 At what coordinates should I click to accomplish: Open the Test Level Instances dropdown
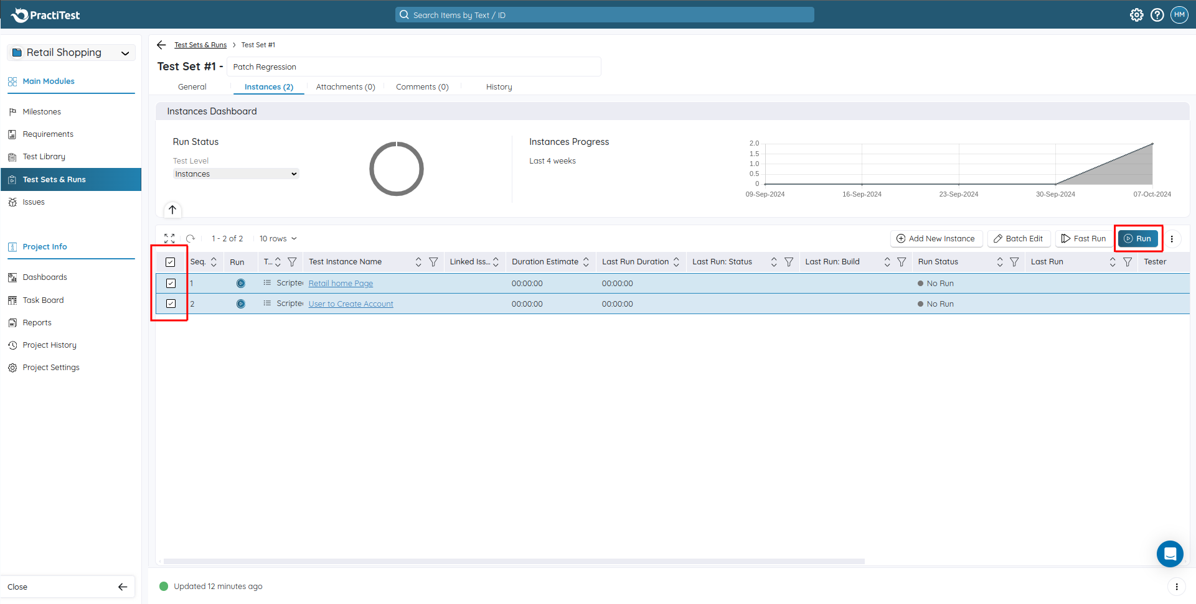click(x=236, y=174)
